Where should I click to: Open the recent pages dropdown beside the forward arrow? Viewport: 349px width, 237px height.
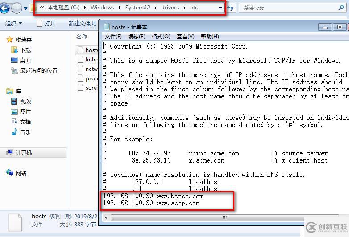(x=25, y=8)
